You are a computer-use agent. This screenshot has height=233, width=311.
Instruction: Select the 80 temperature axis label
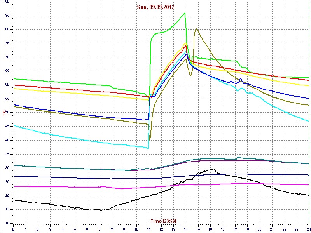tap(7, 30)
